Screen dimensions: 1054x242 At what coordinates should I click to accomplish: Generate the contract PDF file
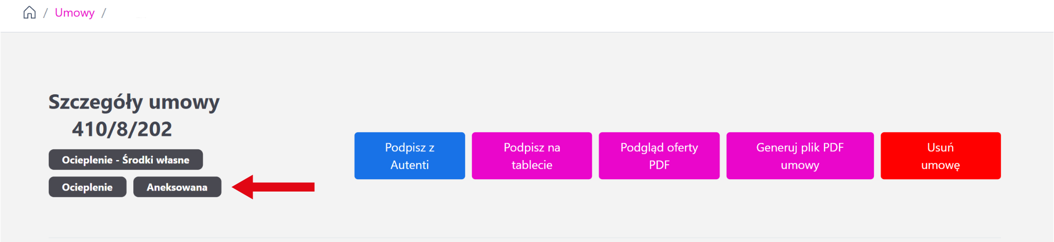799,155
